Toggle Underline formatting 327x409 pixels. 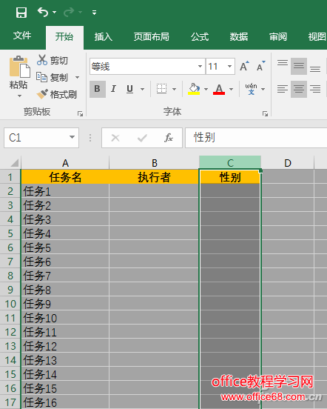(129, 89)
